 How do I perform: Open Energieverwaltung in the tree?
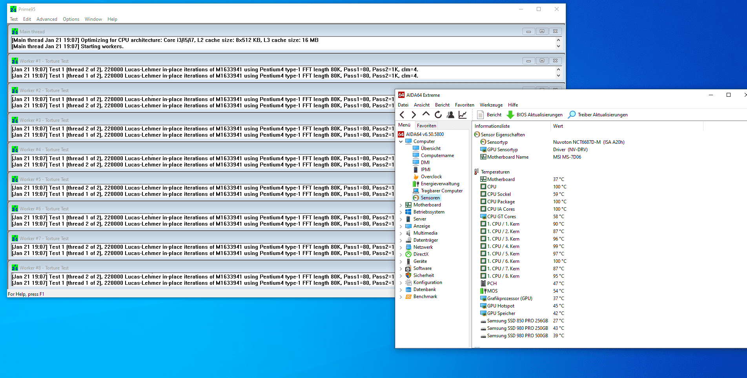[440, 184]
